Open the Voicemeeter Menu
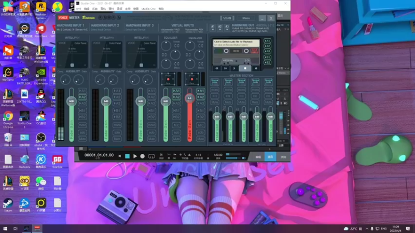415x233 pixels. pos(246,18)
